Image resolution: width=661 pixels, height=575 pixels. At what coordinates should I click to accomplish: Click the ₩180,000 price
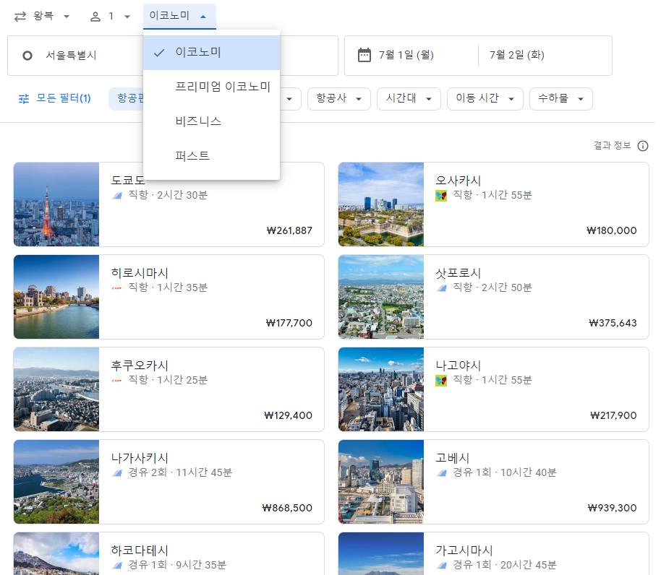[x=612, y=230]
